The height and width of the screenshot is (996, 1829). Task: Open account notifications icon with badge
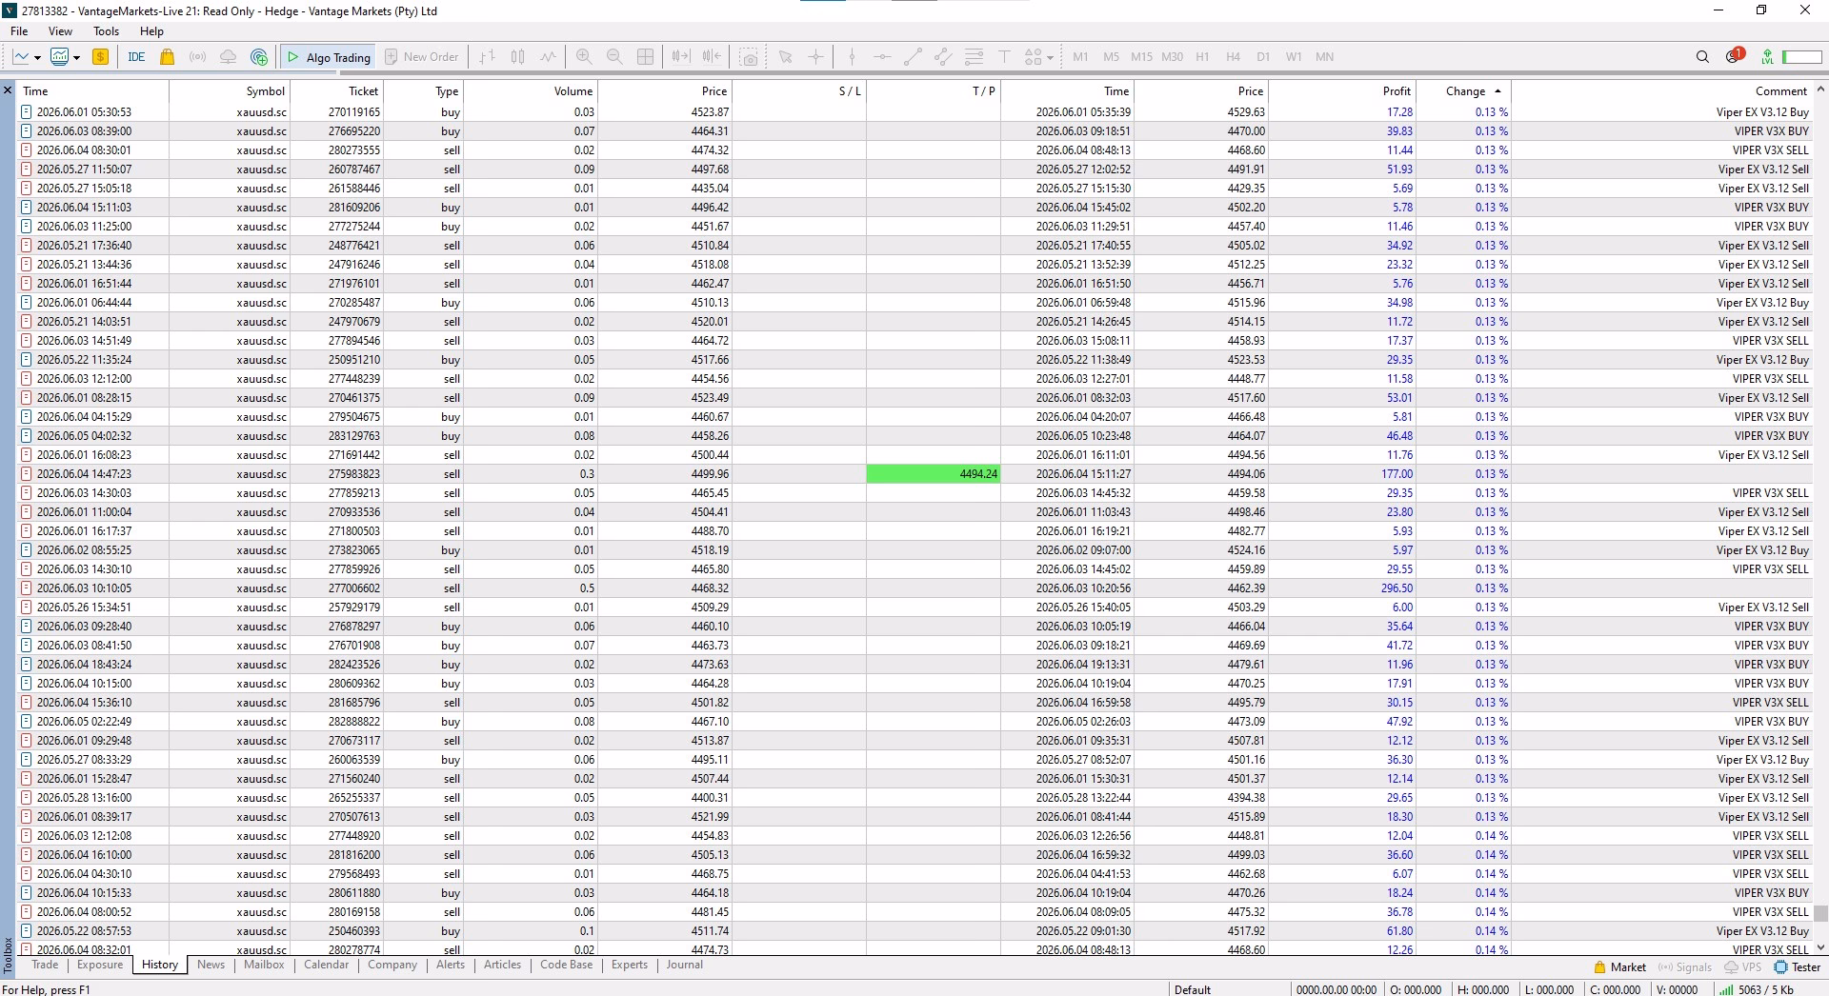[1734, 56]
